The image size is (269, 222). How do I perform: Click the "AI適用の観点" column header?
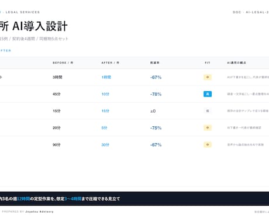pyautogui.click(x=236, y=63)
